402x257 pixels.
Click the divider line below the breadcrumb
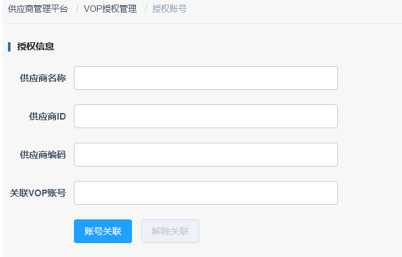tap(205, 23)
